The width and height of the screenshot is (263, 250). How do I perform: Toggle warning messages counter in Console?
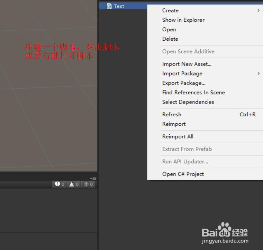[x=74, y=184]
